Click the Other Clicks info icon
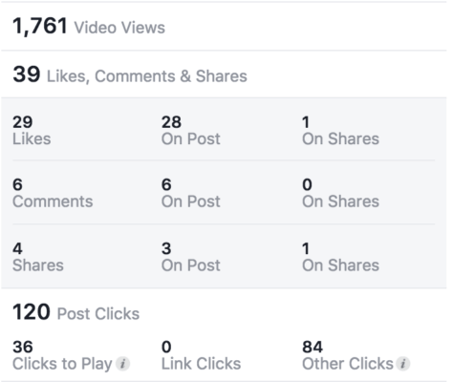The height and width of the screenshot is (382, 453). pyautogui.click(x=403, y=364)
